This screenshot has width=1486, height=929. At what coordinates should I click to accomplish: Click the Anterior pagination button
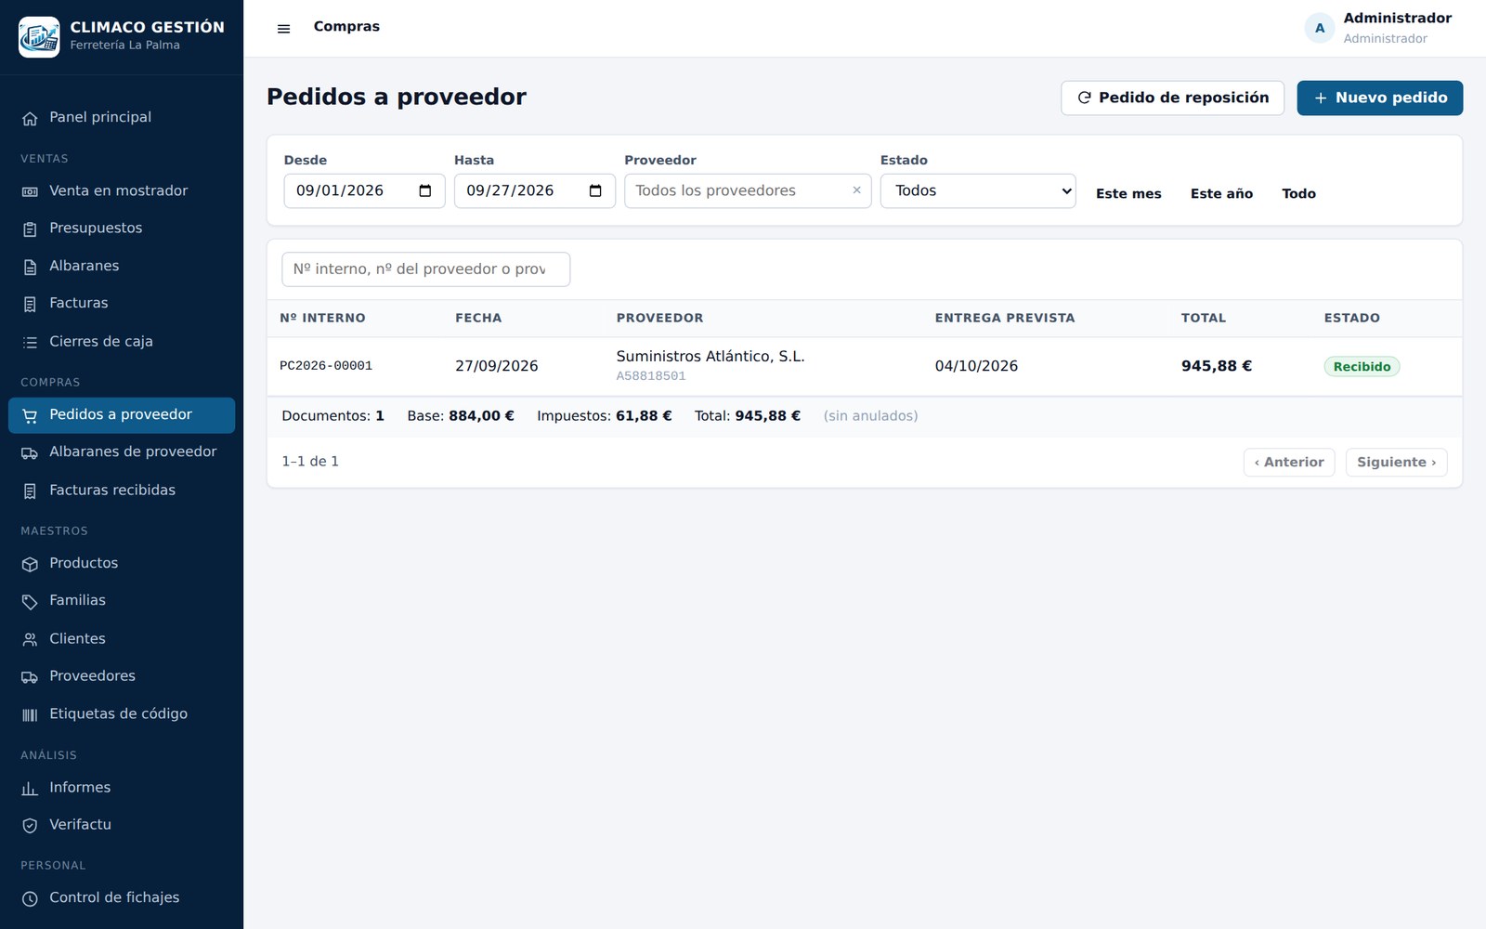point(1289,462)
